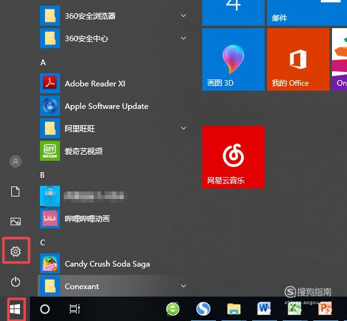This screenshot has width=347, height=321.
Task: Open PowerPoint from the taskbar
Action: point(325,308)
